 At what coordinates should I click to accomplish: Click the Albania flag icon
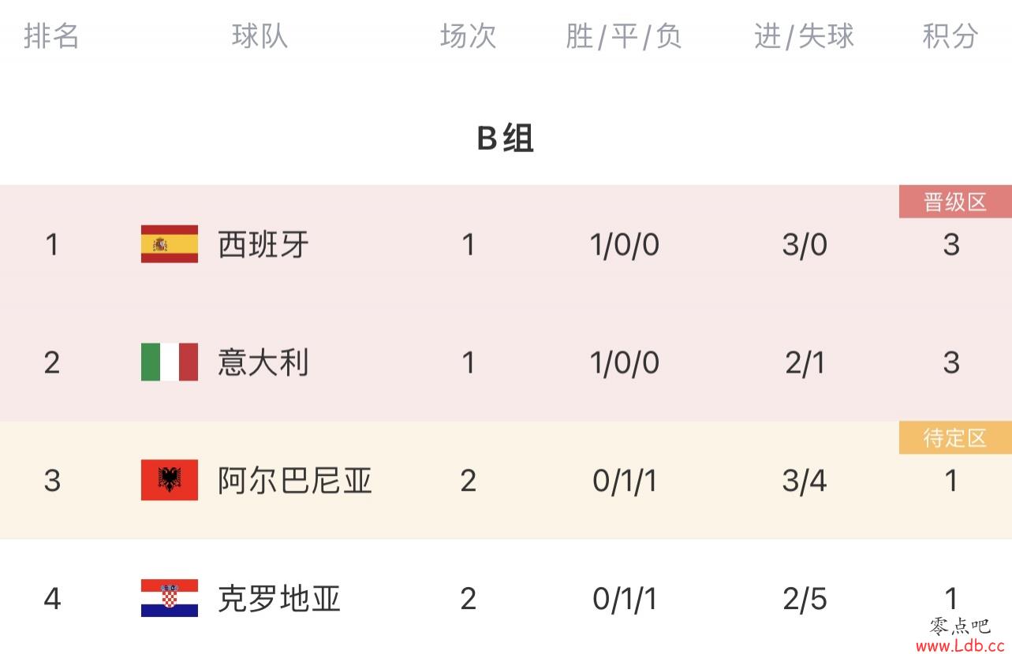click(x=170, y=480)
